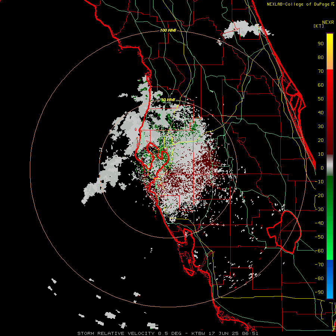The height and width of the screenshot is (336, 336).
Task: Click the positive 50 scale label
Action: (x=321, y=99)
